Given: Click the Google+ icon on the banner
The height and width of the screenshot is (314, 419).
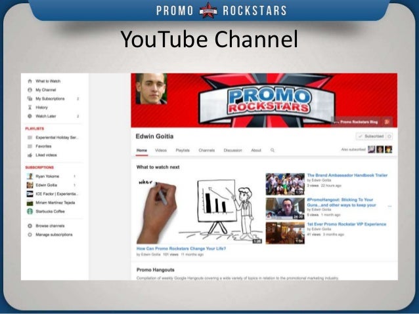Looking at the screenshot, I should 387,122.
